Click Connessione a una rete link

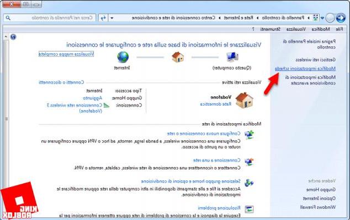(x=217, y=160)
